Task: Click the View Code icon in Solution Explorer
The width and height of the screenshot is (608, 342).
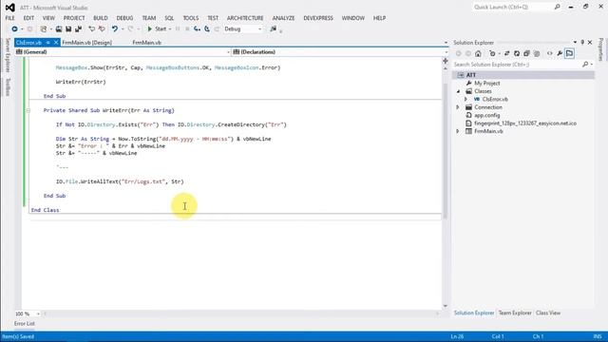Action: click(x=550, y=53)
